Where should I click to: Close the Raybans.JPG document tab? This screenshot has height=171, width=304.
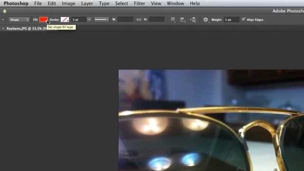pyautogui.click(x=3, y=28)
